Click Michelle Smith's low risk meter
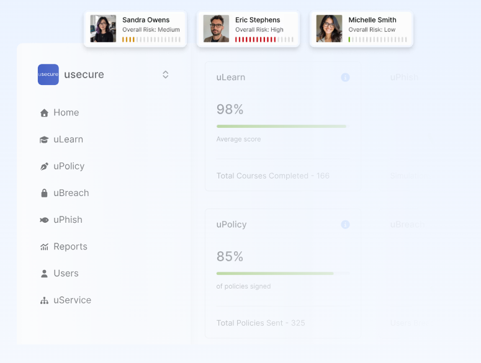 pyautogui.click(x=377, y=40)
